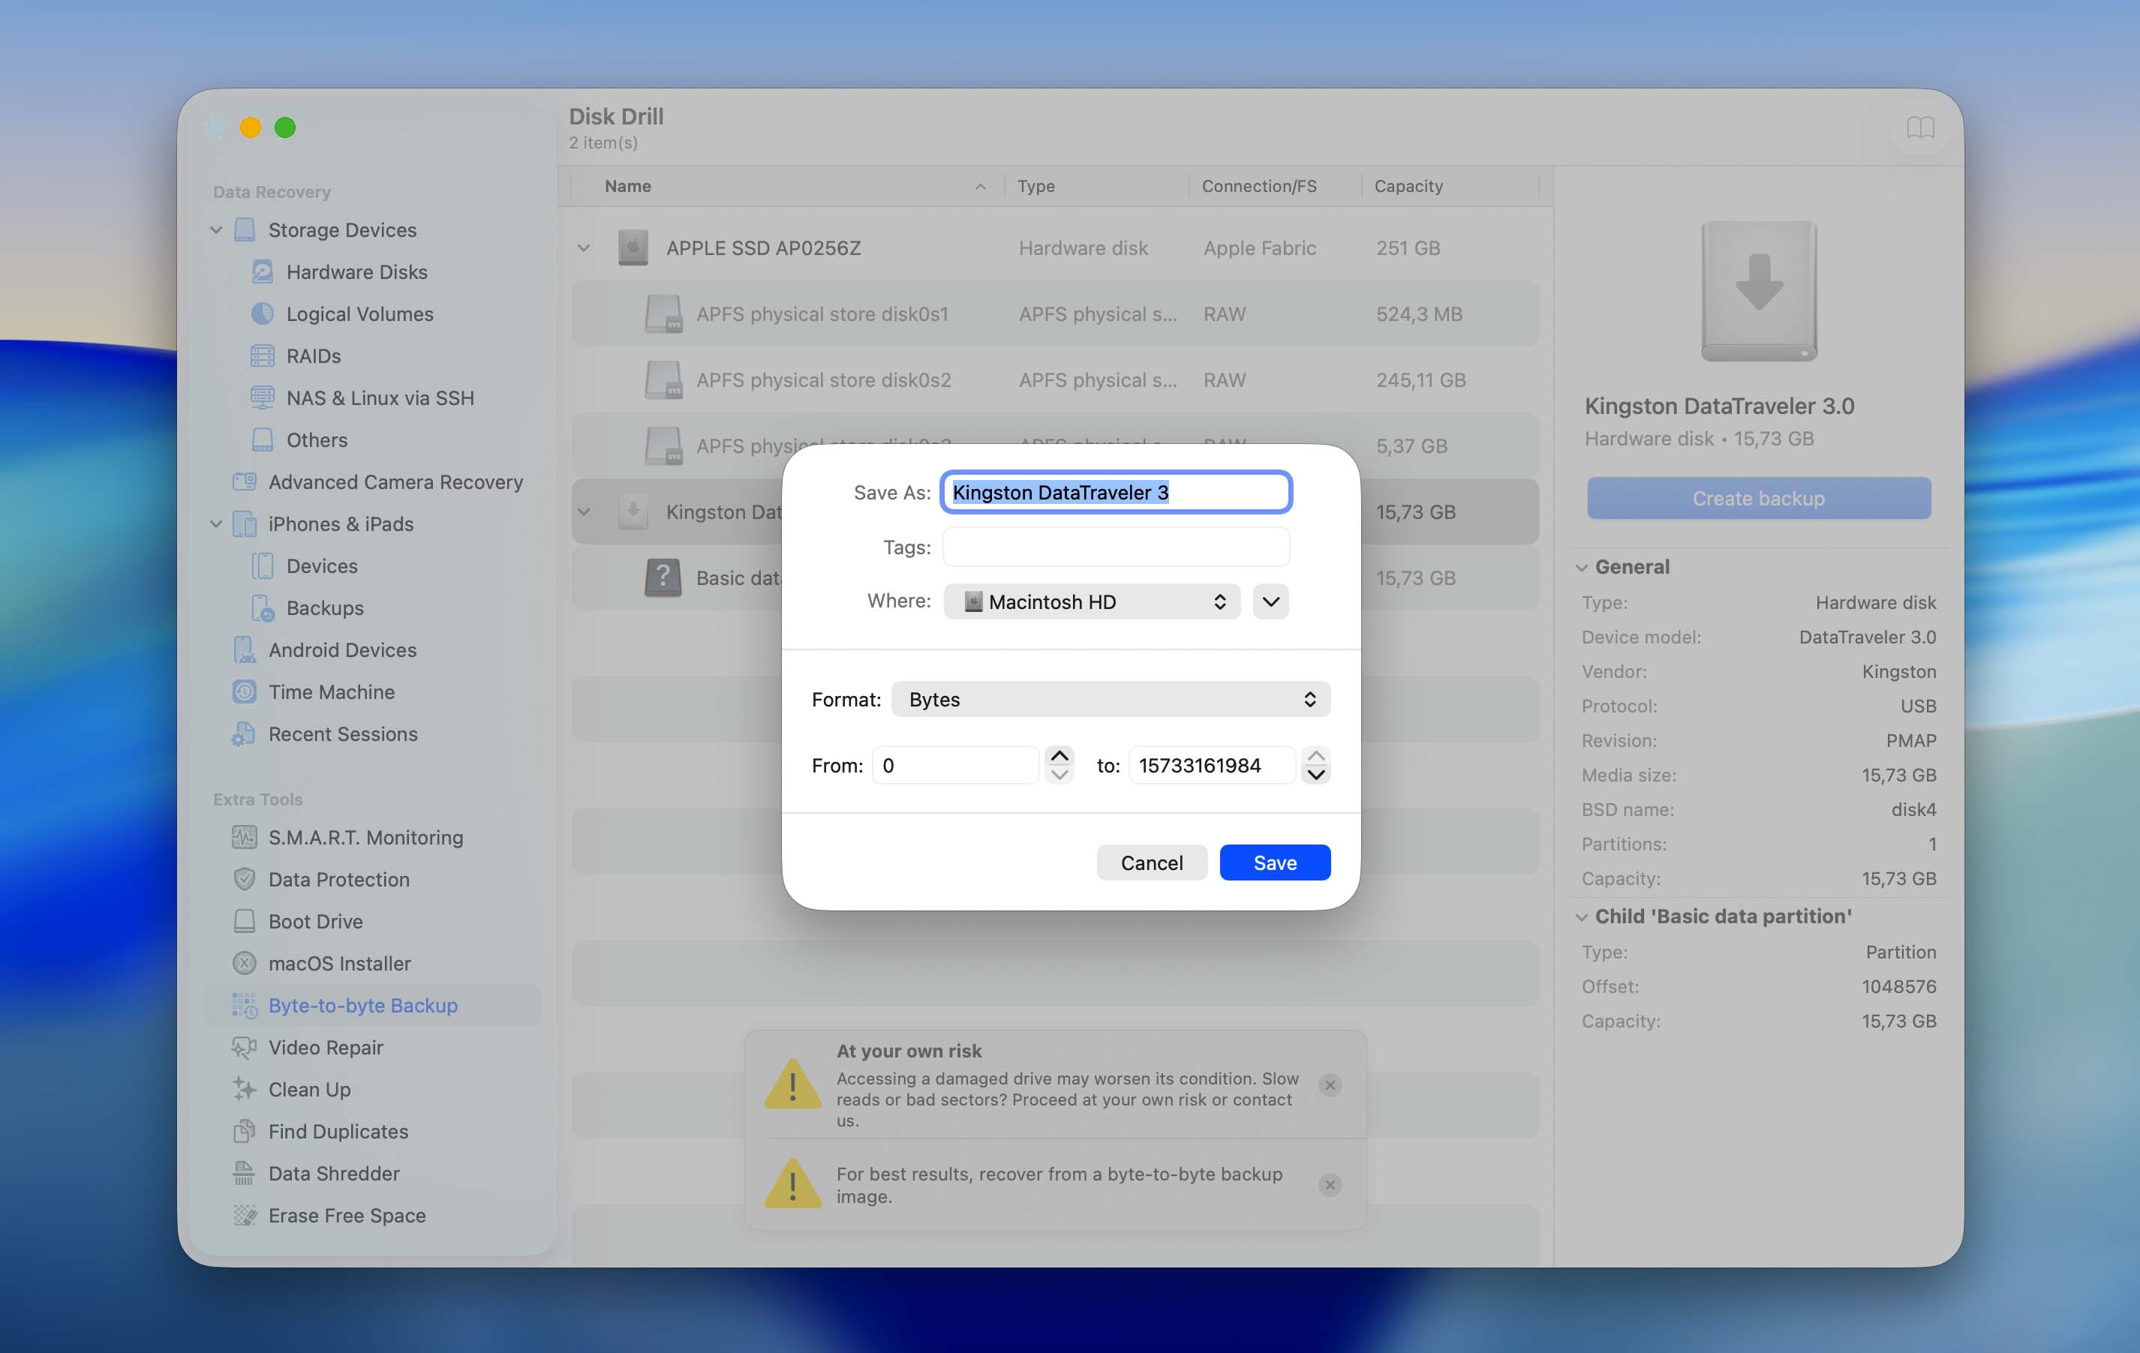Click the From byte offset field

point(955,766)
